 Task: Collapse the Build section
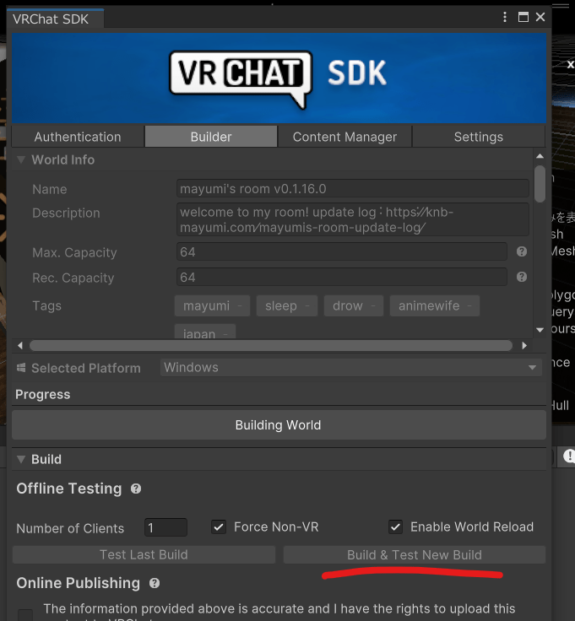click(x=22, y=459)
